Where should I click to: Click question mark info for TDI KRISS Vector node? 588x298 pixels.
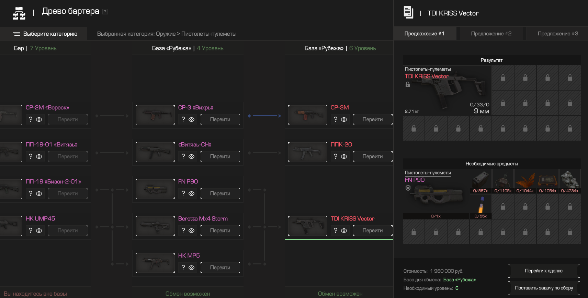click(336, 230)
